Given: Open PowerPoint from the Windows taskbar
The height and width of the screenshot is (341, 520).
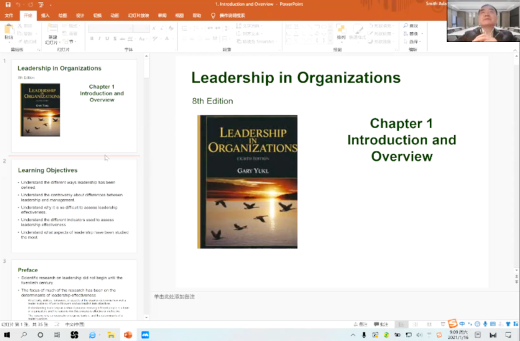Looking at the screenshot, I should click(x=128, y=334).
